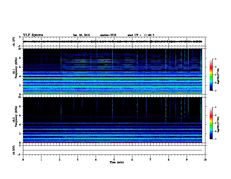Click the log(PSD) label beside ch.1 colorbar
231x179 pixels.
(x=218, y=76)
